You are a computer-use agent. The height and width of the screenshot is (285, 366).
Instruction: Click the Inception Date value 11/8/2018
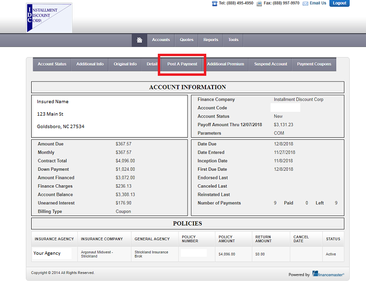283,161
